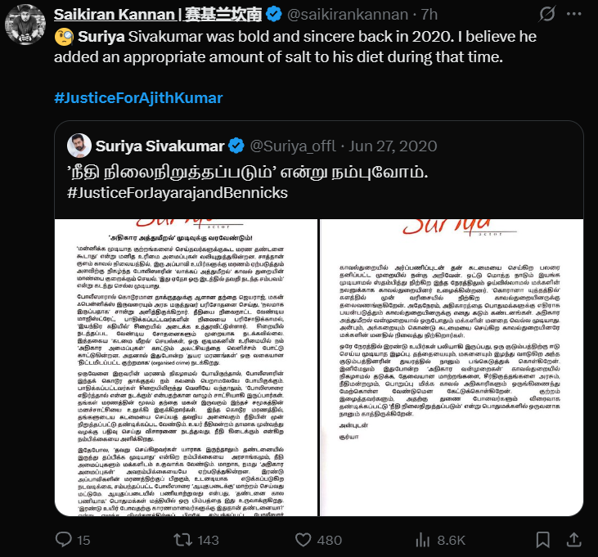Screen dimensions: 598x557
Task: Open Saikiran Kannan's profile picture
Action: click(x=25, y=25)
